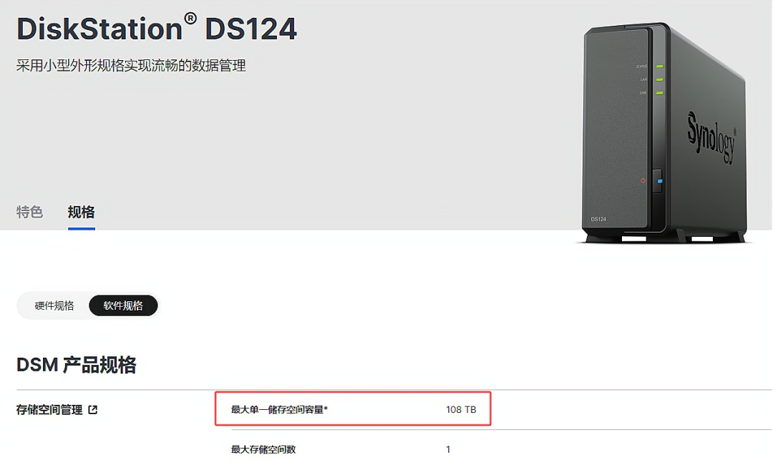The image size is (773, 465).
Task: Click the DSM 产品规格 heading
Action: (x=77, y=365)
